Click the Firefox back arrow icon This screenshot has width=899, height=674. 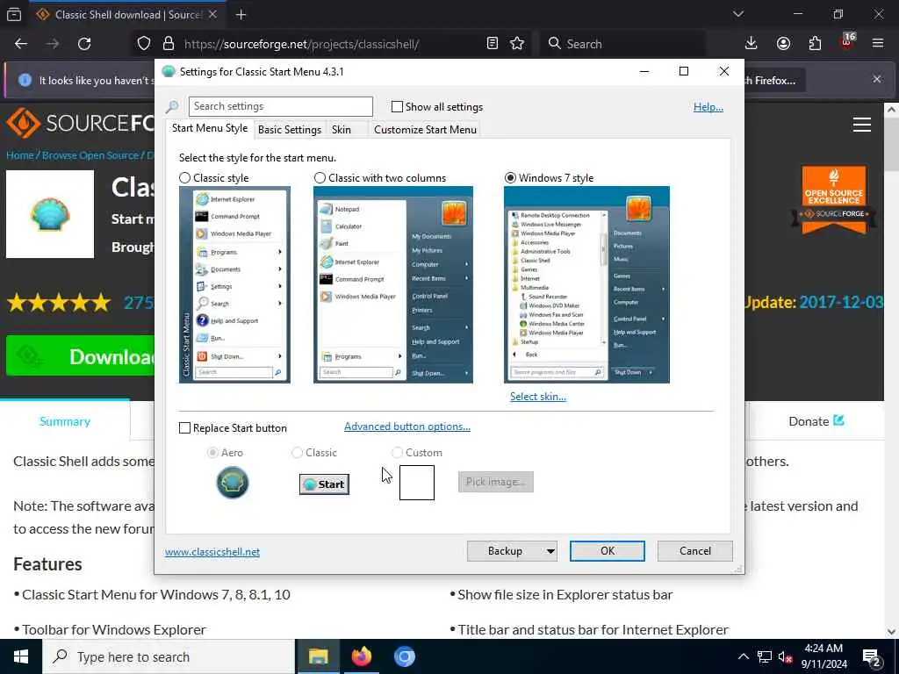pos(21,44)
